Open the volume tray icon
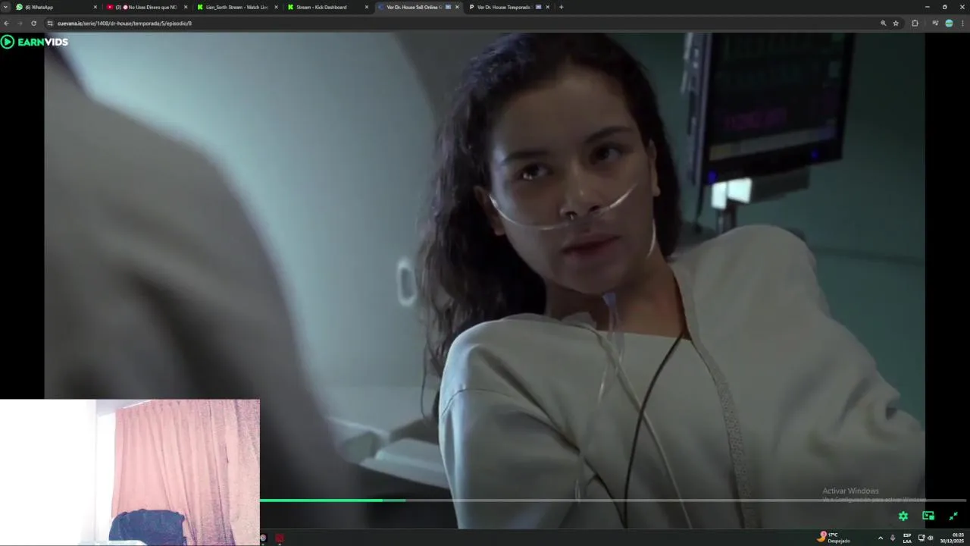This screenshot has width=970, height=546. (x=931, y=538)
